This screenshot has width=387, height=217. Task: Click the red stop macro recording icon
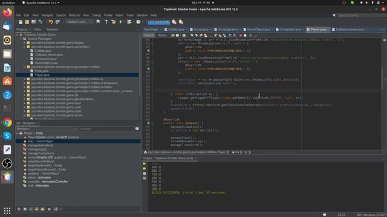(x=241, y=36)
